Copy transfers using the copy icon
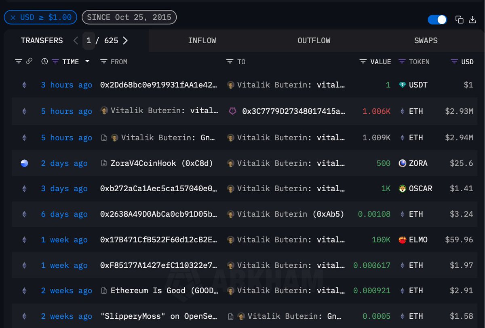 (x=459, y=19)
